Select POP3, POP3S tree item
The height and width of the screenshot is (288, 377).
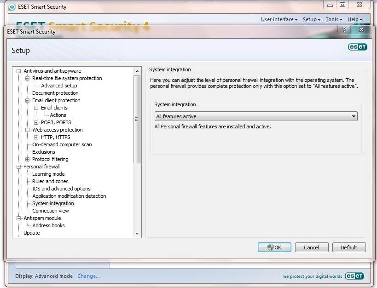click(56, 122)
